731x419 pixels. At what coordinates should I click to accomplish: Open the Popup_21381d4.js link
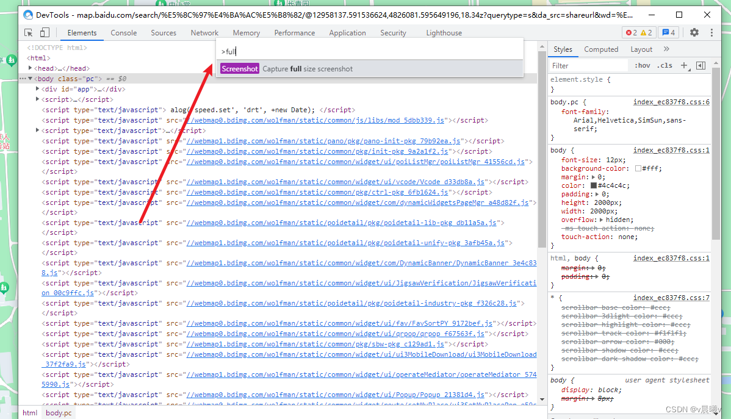pos(335,394)
